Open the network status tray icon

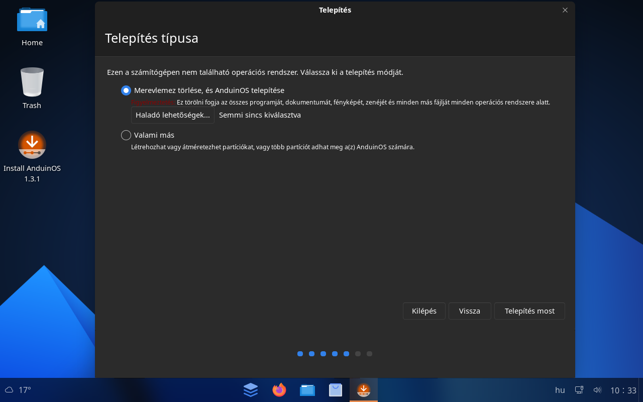coord(579,390)
